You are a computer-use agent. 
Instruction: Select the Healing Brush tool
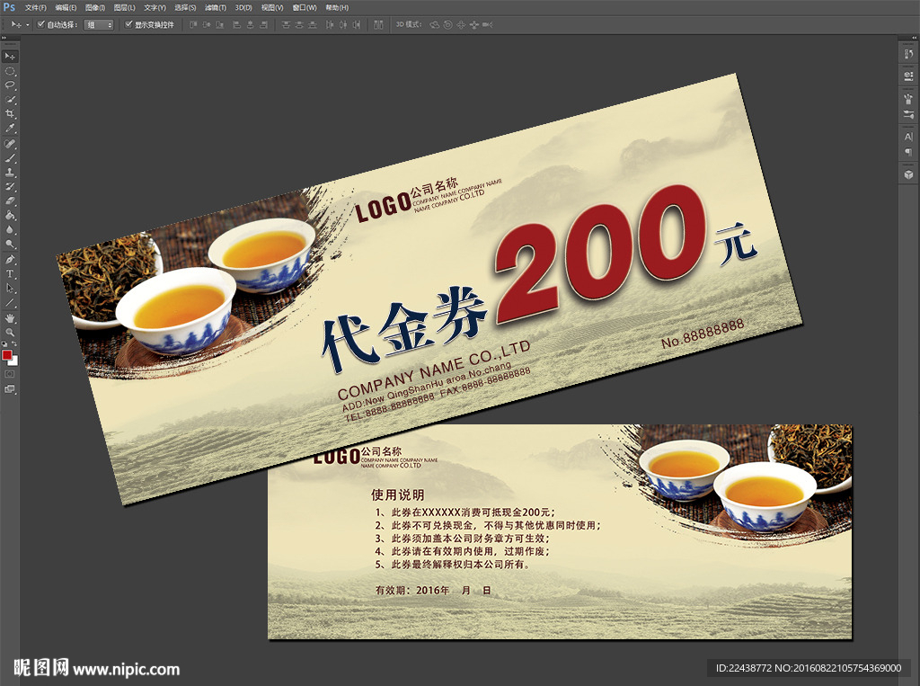(10, 144)
